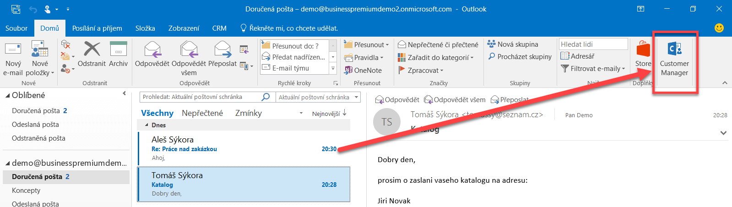Image resolution: width=732 pixels, height=207 pixels.
Task: Open the Soubor tab
Action: pyautogui.click(x=16, y=28)
